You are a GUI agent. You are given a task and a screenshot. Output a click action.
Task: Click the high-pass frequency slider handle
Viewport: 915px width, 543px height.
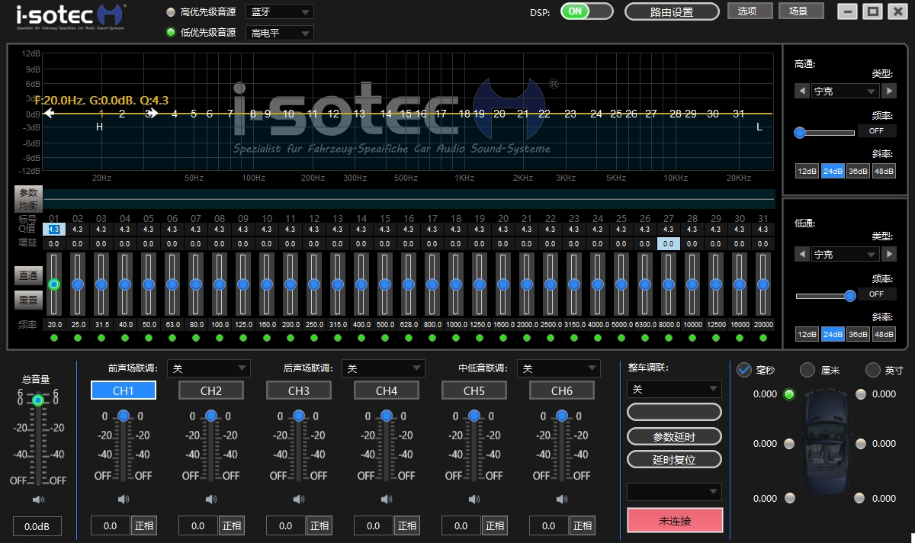point(800,132)
